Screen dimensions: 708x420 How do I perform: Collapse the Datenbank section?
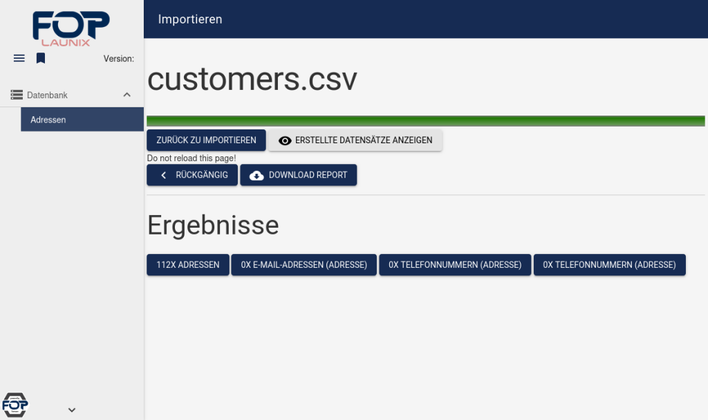(x=127, y=94)
